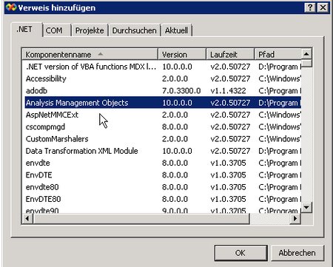Switch to the Durchsuchen tab
This screenshot has height=267, width=333.
[134, 30]
